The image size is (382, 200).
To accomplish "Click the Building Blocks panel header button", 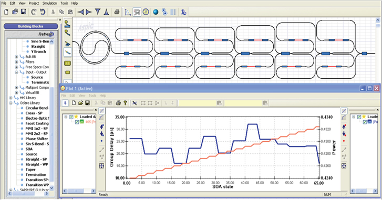I will (x=30, y=26).
